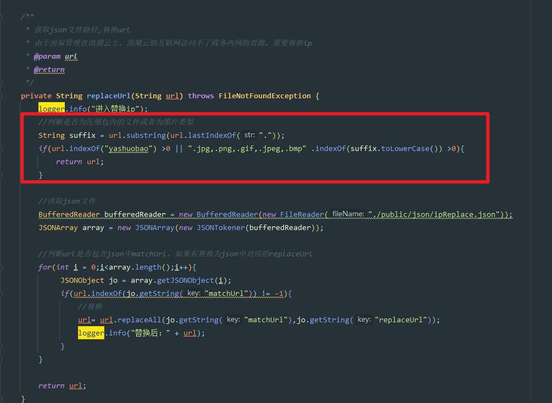Click the highlighted logger in 进入替换ip line
The height and width of the screenshot is (403, 552).
(x=52, y=109)
